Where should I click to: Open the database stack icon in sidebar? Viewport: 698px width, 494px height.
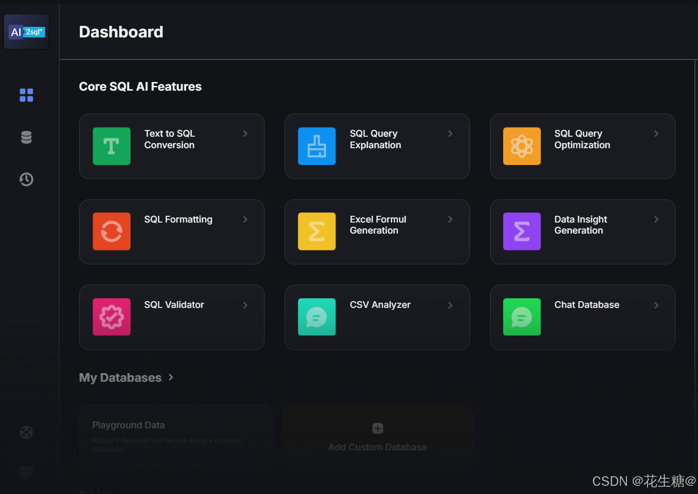[26, 137]
